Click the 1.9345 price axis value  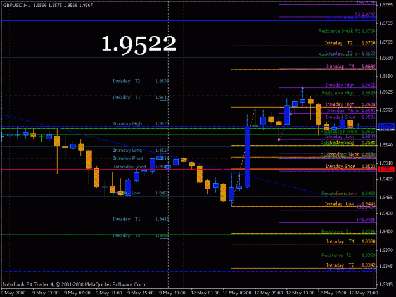(386, 266)
